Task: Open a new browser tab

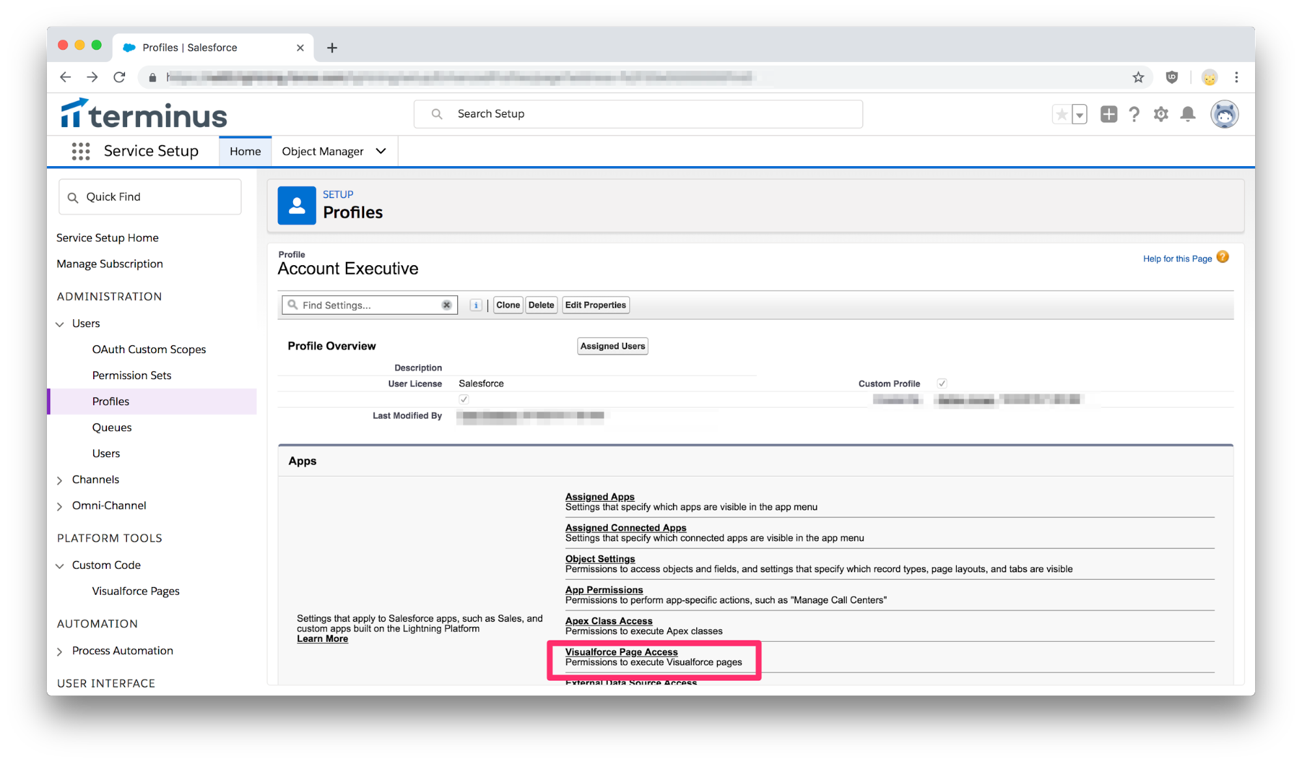Action: coord(332,48)
